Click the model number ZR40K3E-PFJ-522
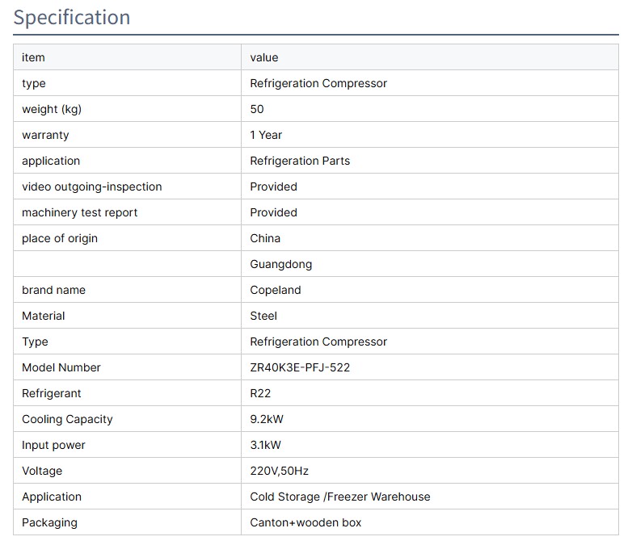 coord(300,367)
